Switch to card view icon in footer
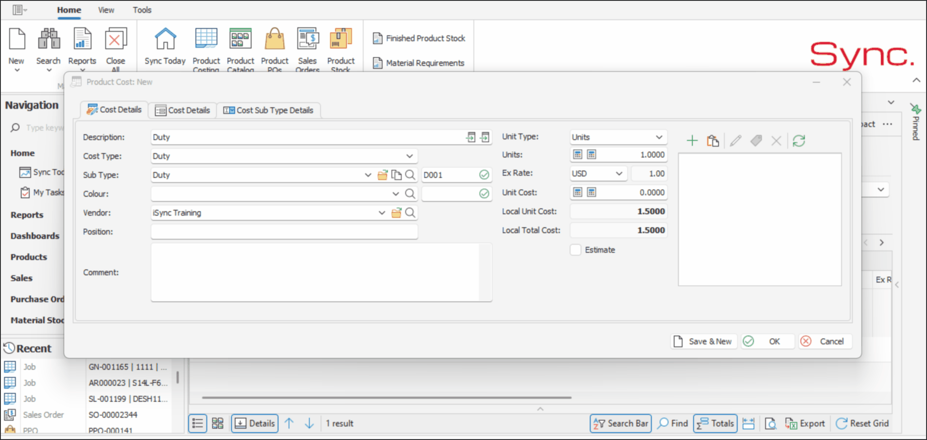This screenshot has height=440, width=927. point(218,424)
